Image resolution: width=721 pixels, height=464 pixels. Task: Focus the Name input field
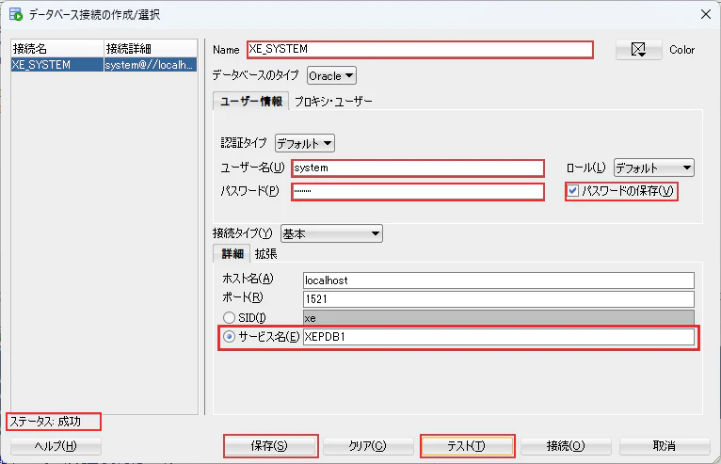pyautogui.click(x=420, y=49)
